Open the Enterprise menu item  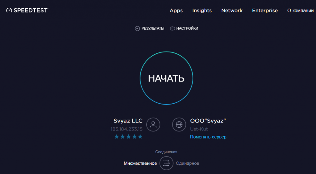(x=265, y=11)
